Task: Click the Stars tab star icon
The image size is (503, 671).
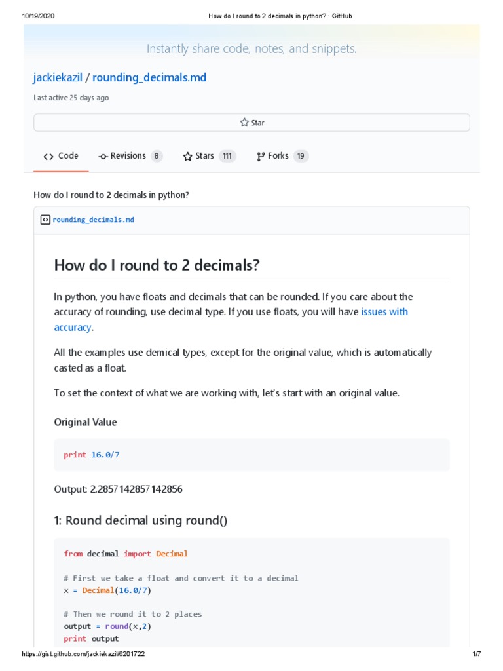Action: pyautogui.click(x=188, y=157)
